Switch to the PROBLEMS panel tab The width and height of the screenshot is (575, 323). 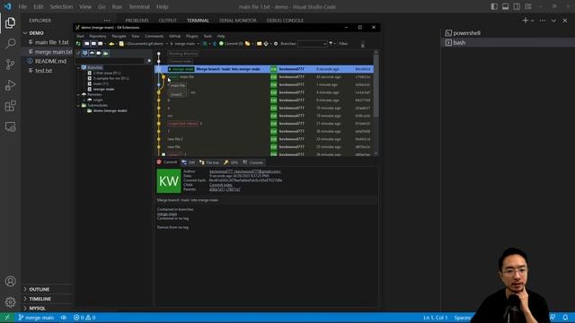[x=137, y=21]
